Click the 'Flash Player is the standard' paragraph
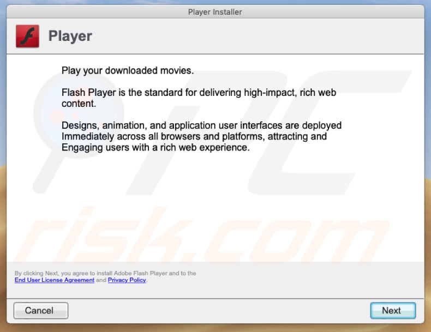Viewport: 431px width, 332px height. [x=199, y=98]
